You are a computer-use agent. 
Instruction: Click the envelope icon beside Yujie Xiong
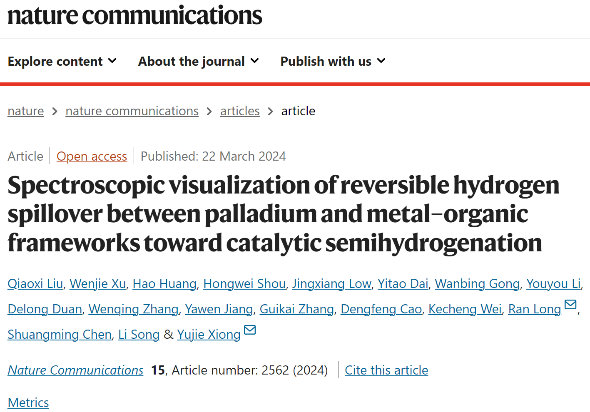[250, 330]
